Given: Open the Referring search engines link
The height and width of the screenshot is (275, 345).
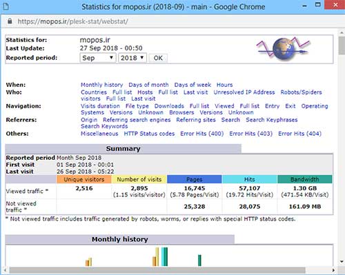Looking at the screenshot, I should (137, 120).
